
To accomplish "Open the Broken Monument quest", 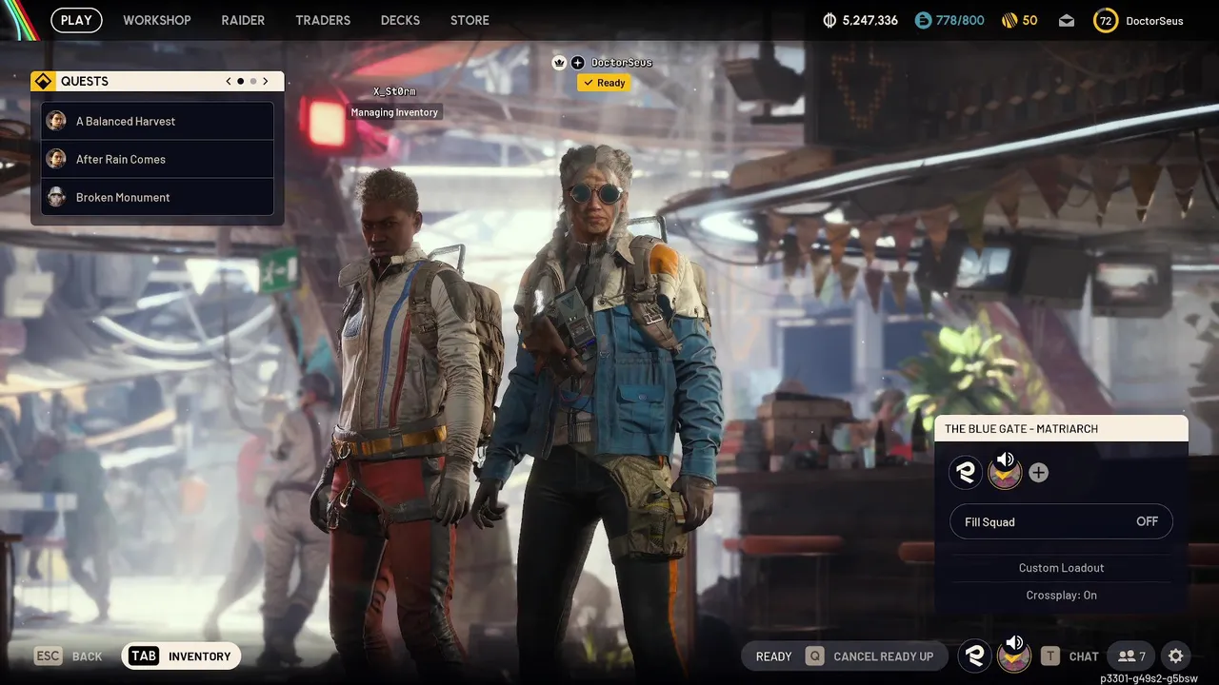I will tap(158, 197).
